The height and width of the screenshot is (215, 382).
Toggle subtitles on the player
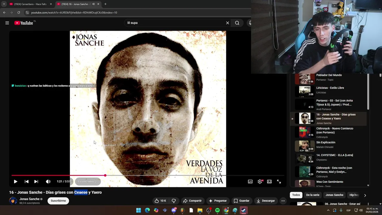tap(250, 182)
